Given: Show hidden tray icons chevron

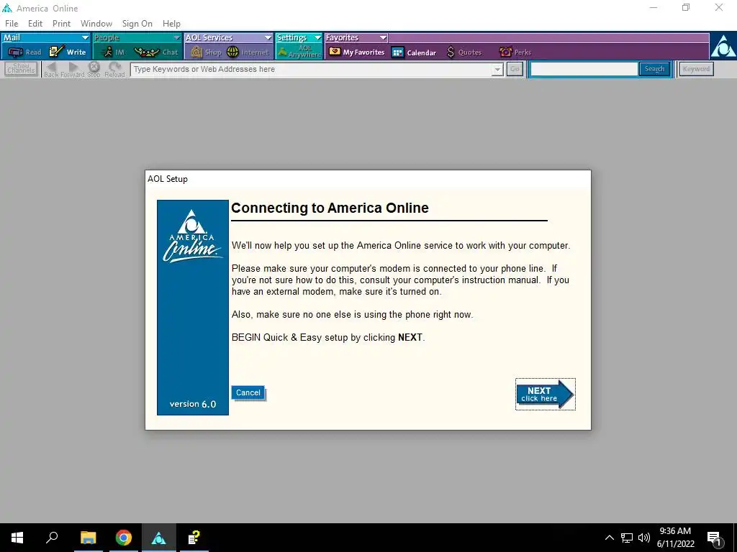Looking at the screenshot, I should tap(609, 538).
